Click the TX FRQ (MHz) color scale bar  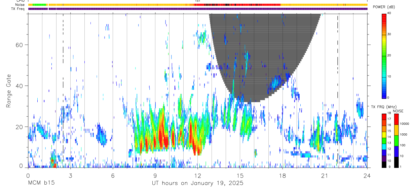[x=384, y=140]
